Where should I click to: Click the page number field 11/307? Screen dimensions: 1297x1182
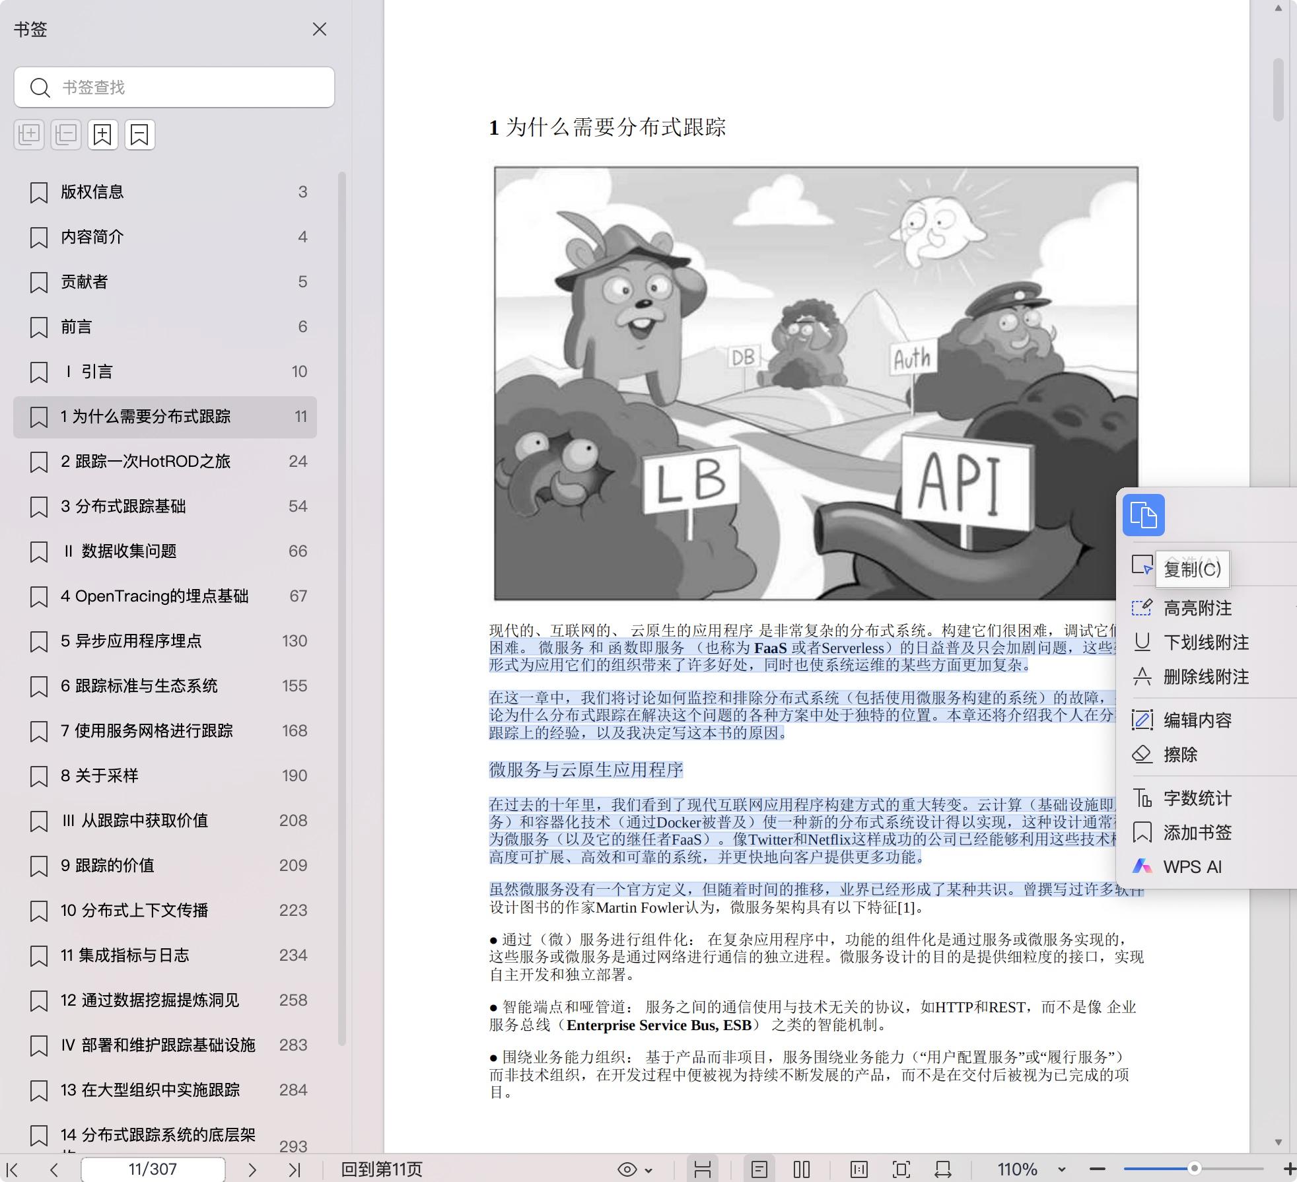click(153, 1169)
